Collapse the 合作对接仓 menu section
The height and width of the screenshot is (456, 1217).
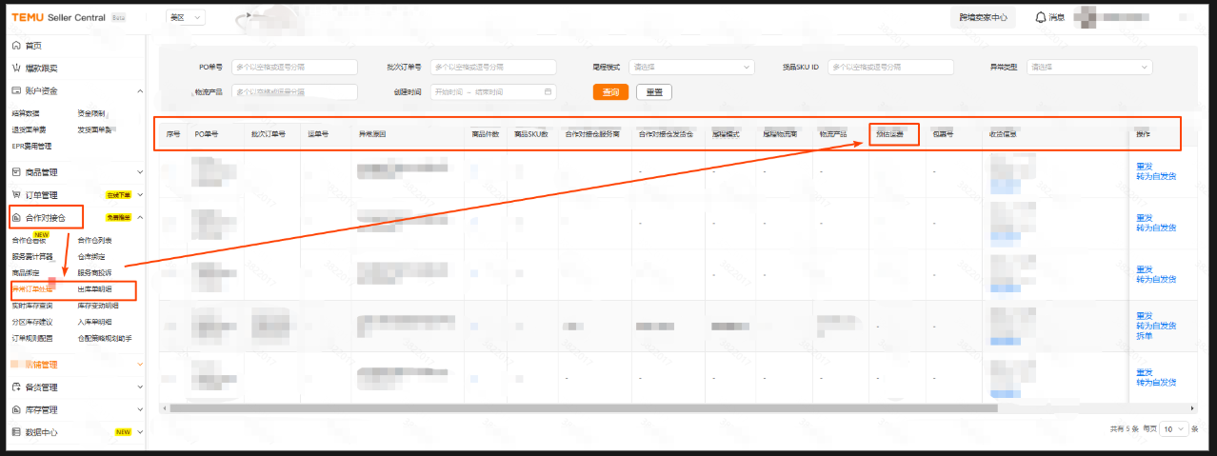click(x=140, y=218)
